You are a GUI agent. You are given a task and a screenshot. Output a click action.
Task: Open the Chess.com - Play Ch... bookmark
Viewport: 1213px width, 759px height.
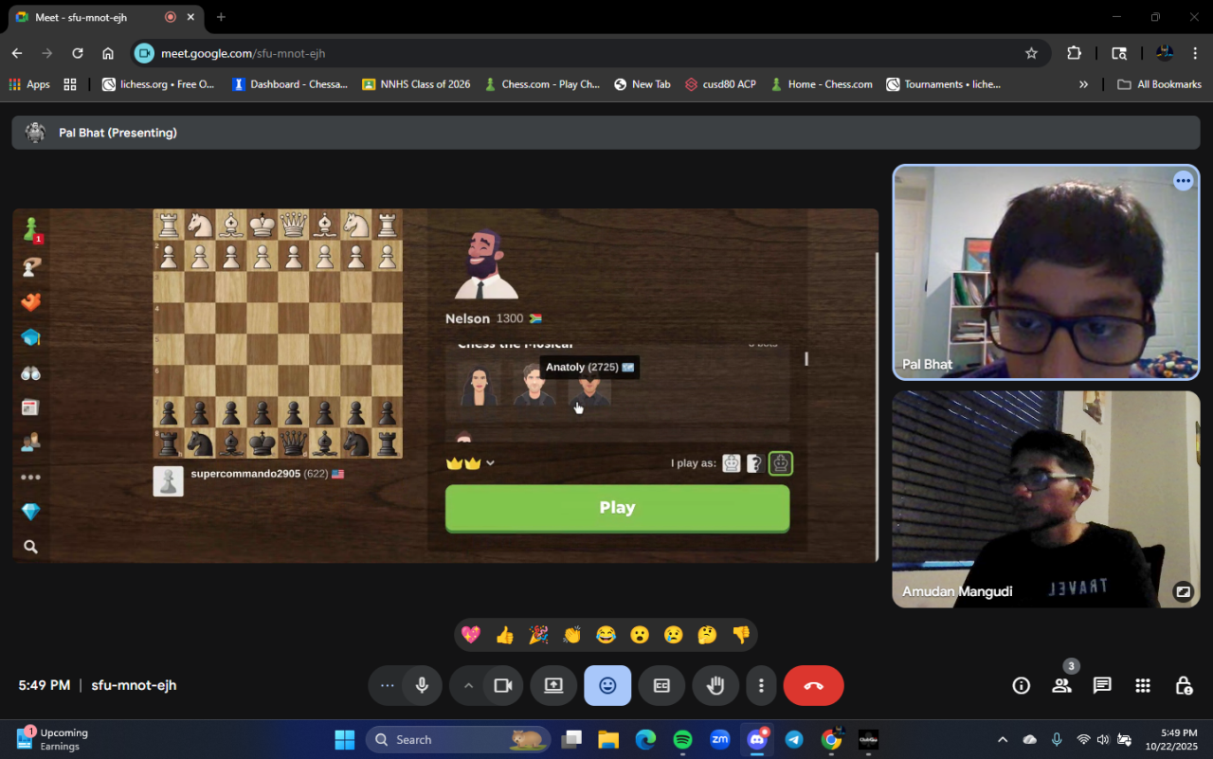542,84
